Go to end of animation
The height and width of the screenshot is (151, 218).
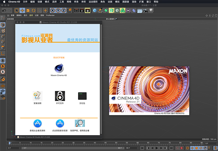pos(171,148)
